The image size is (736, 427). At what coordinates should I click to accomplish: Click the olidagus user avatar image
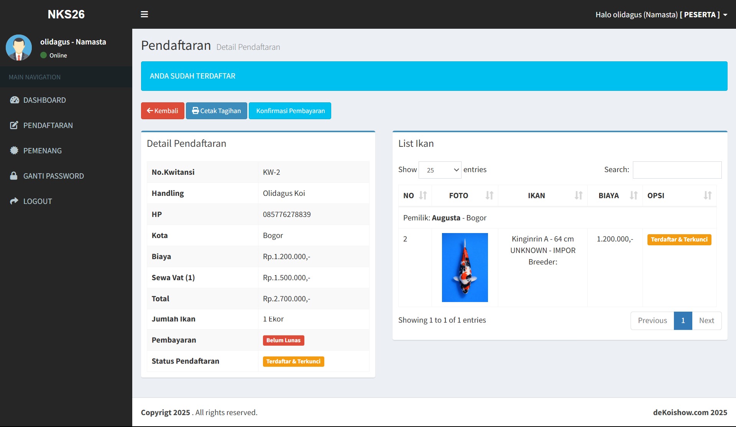point(19,48)
